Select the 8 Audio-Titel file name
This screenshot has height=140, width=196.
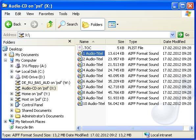click(x=93, y=92)
